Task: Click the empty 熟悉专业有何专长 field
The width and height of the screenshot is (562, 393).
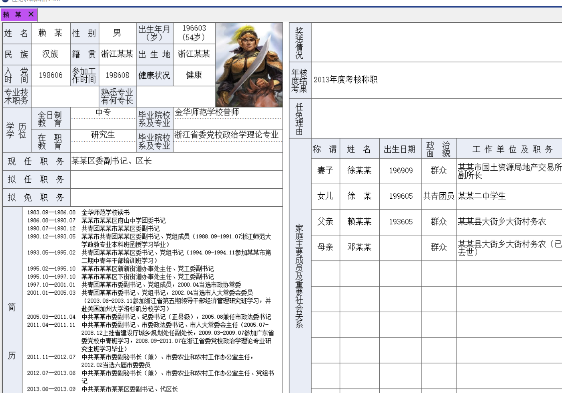Action: tap(176, 97)
